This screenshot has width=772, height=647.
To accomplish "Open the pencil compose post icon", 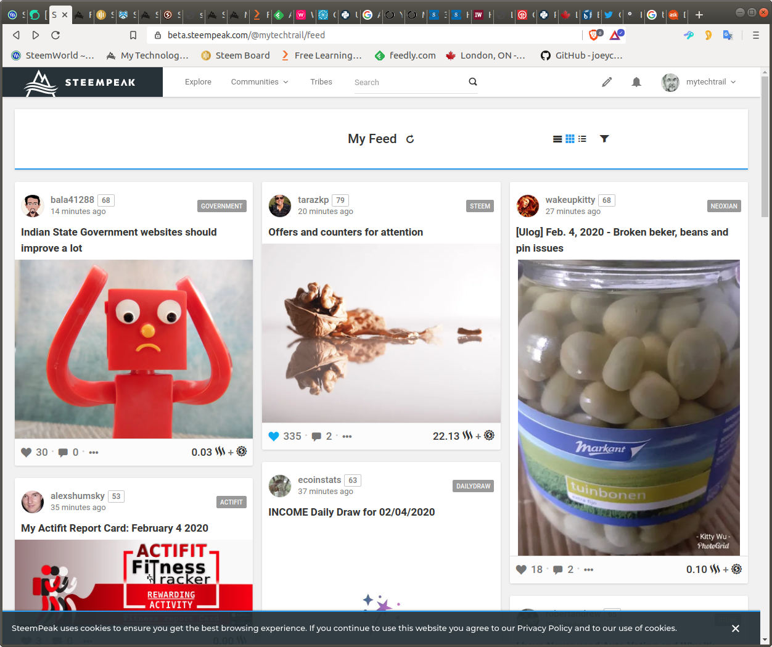I will click(x=607, y=82).
